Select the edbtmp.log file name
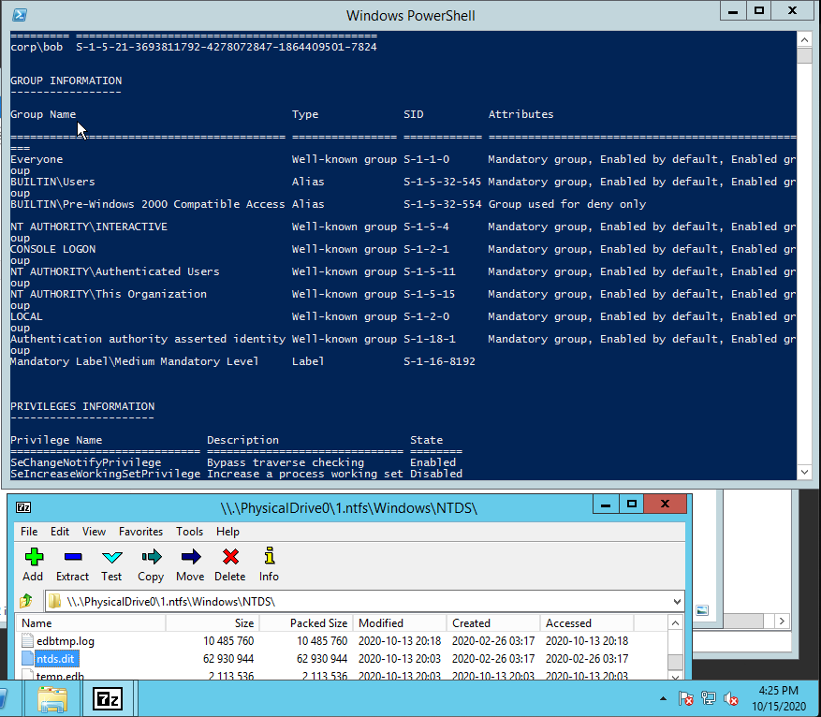 pos(66,640)
